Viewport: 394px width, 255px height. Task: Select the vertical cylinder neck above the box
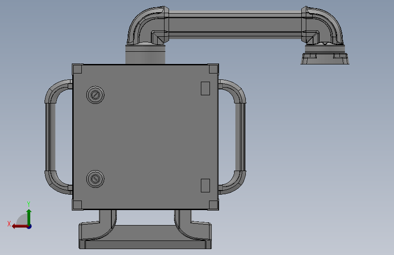(x=145, y=54)
